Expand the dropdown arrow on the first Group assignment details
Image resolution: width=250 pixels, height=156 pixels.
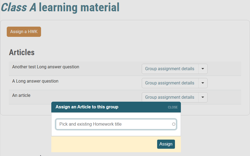coord(203,69)
